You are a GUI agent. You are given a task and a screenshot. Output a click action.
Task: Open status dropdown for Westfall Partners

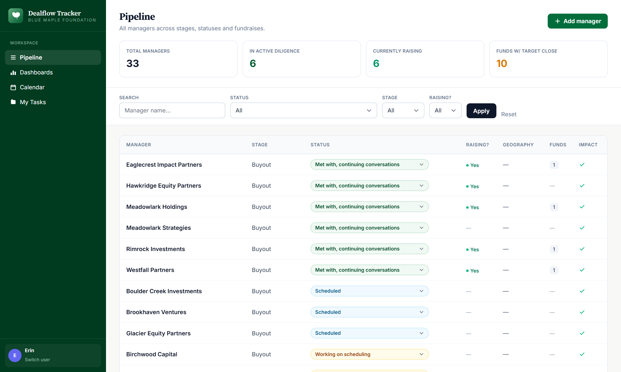coord(369,270)
